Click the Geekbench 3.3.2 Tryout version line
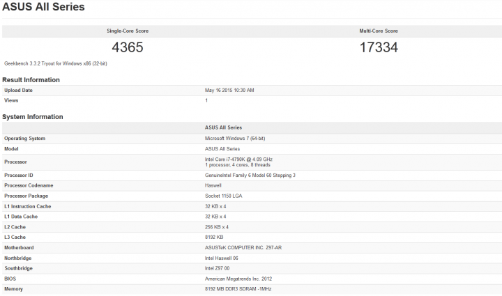This screenshot has height=296, width=502. [x=56, y=63]
